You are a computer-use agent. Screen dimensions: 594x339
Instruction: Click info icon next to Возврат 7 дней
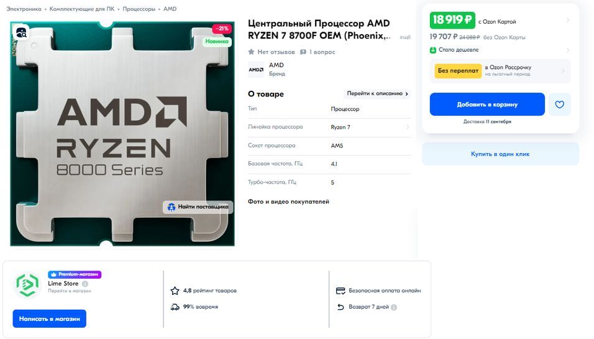(x=394, y=307)
